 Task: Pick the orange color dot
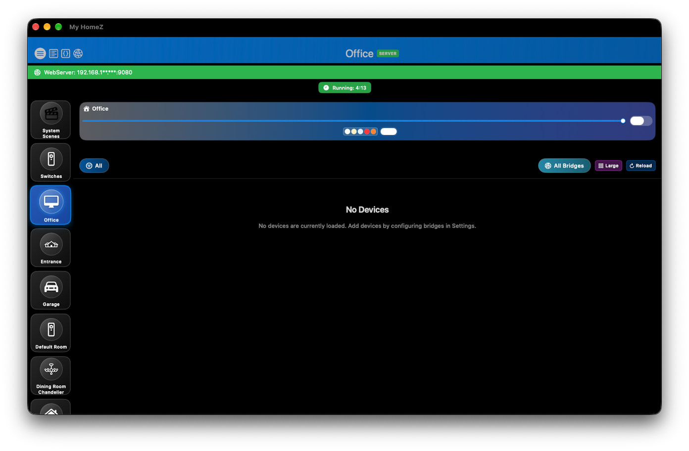click(x=373, y=132)
